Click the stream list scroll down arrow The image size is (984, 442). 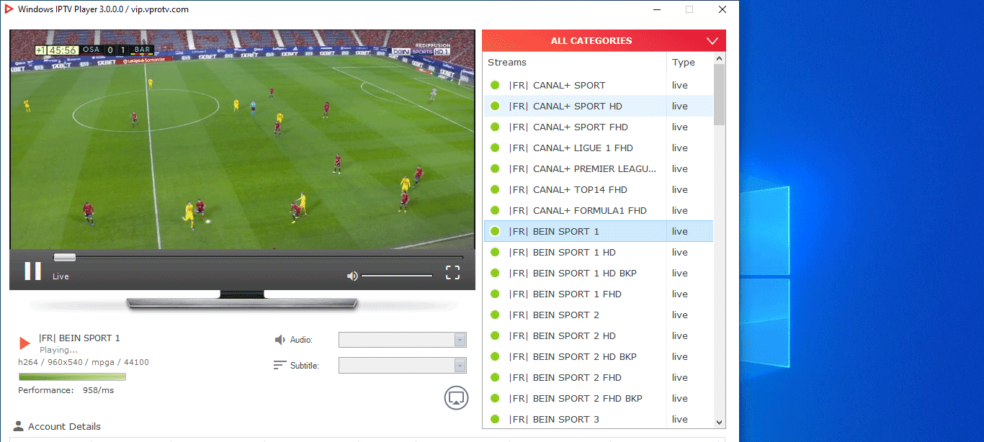coord(719,423)
